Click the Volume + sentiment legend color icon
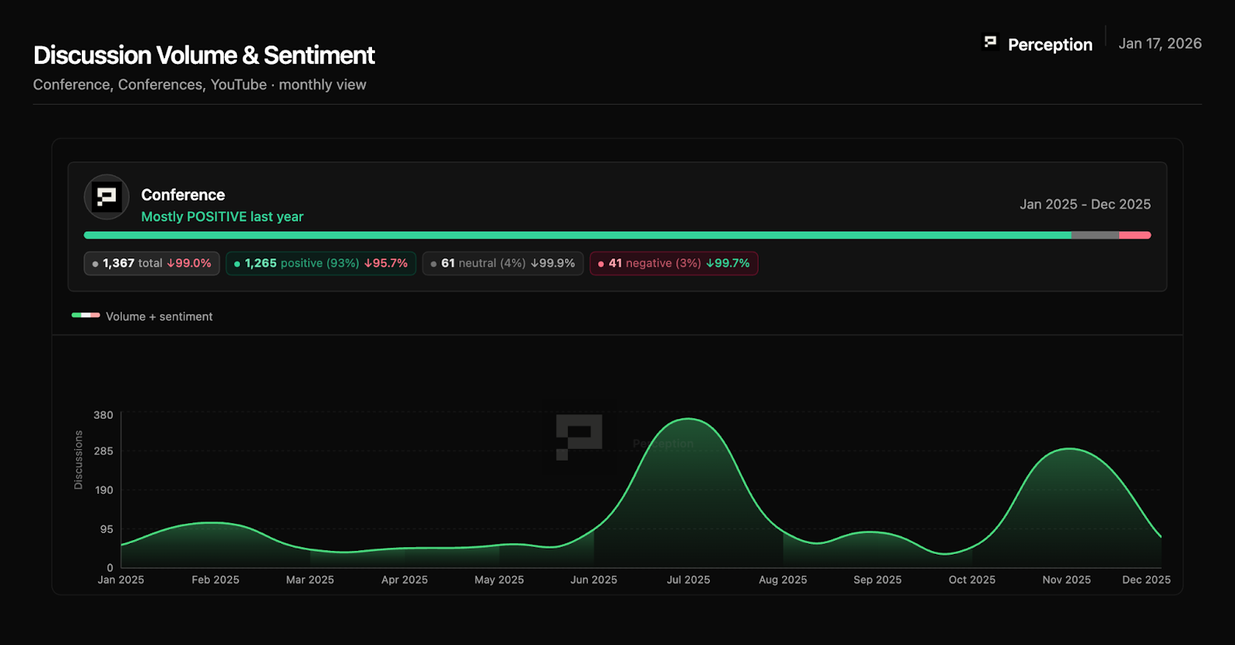 coord(86,316)
